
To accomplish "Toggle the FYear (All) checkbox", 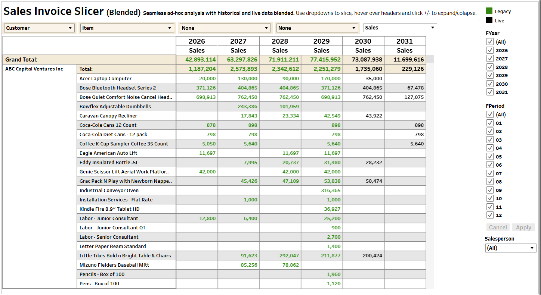I will coord(490,42).
